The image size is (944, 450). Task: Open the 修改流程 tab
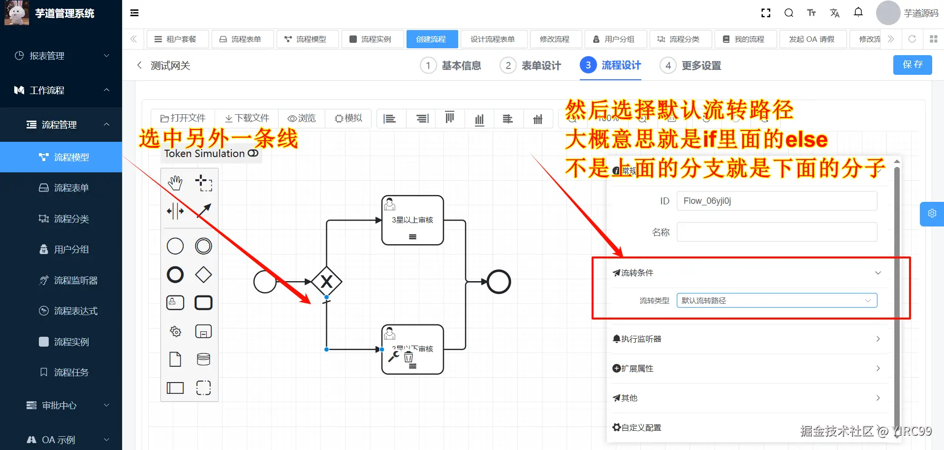point(556,39)
